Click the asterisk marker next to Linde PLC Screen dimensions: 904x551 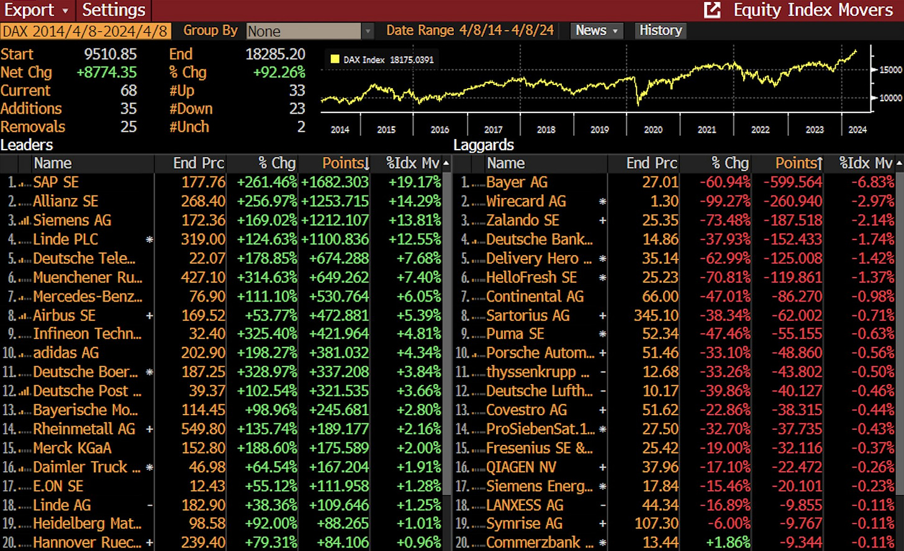point(149,240)
